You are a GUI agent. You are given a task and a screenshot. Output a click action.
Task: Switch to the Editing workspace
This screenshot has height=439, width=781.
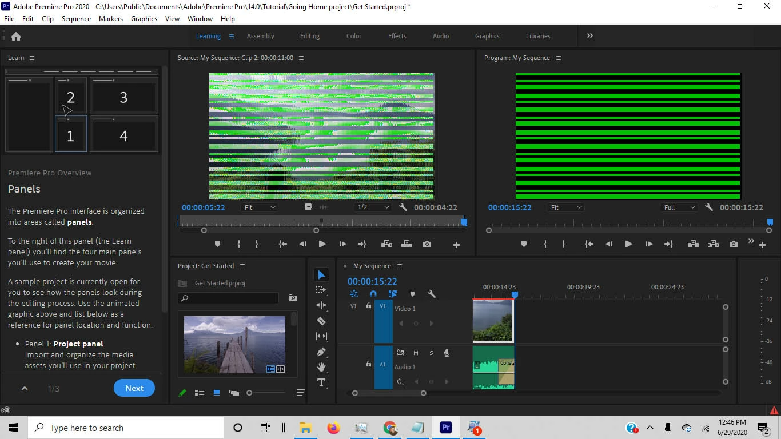click(310, 36)
